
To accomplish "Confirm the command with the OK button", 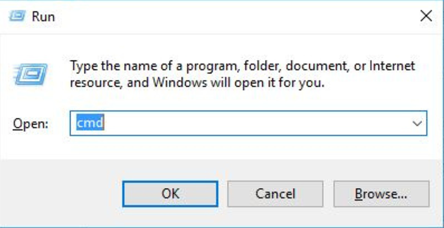I will [170, 194].
